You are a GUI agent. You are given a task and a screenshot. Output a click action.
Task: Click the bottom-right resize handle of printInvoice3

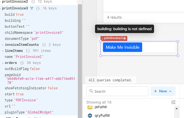coord(178,56)
